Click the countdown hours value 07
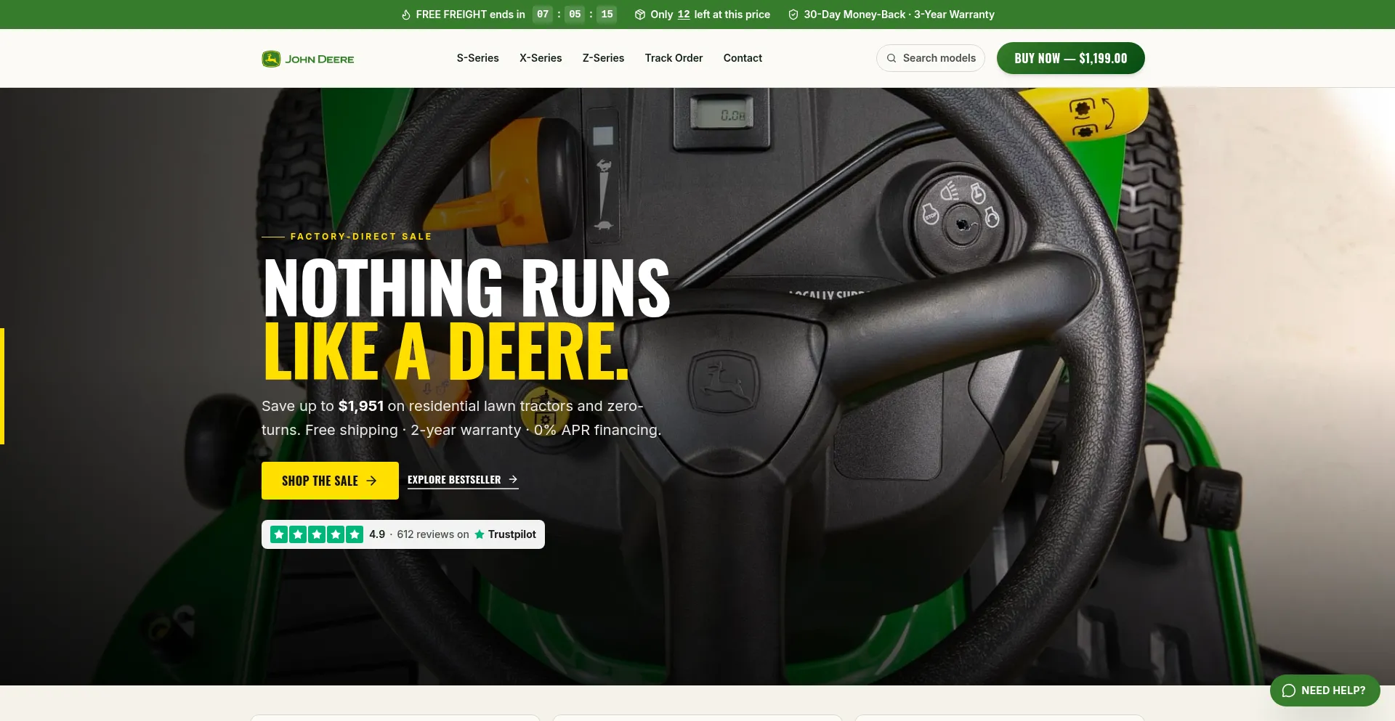Image resolution: width=1395 pixels, height=721 pixels. (x=543, y=15)
